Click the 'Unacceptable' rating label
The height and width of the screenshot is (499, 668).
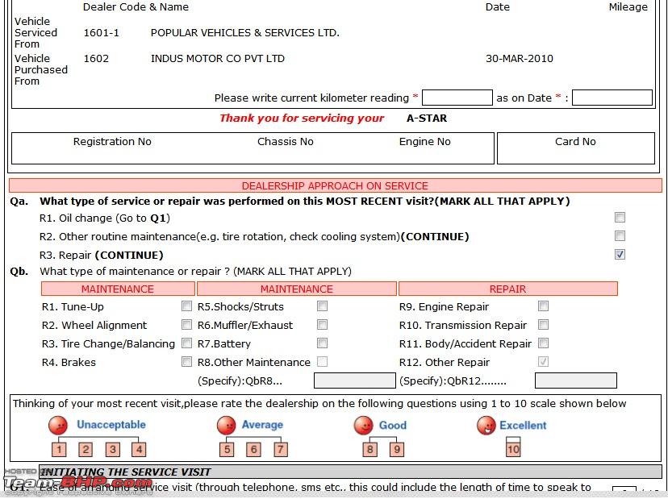(111, 425)
